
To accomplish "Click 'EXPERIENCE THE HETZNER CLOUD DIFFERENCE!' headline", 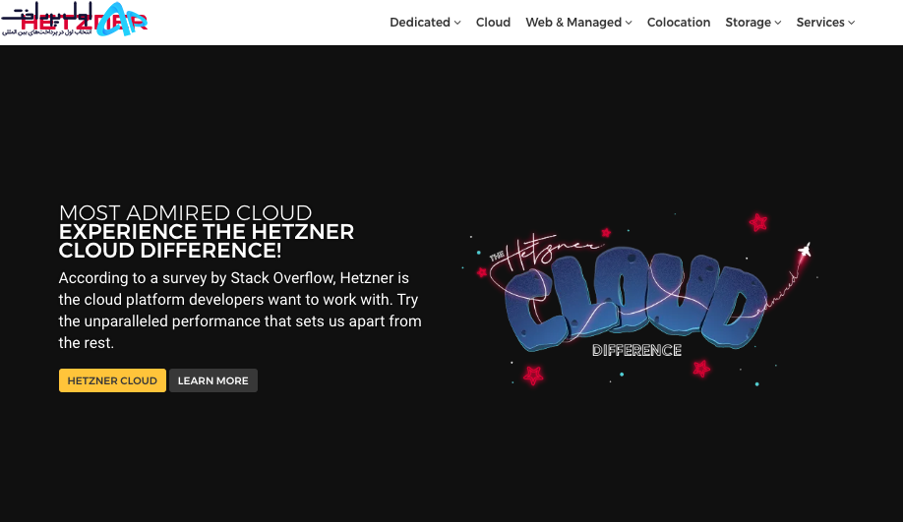I will tap(207, 241).
